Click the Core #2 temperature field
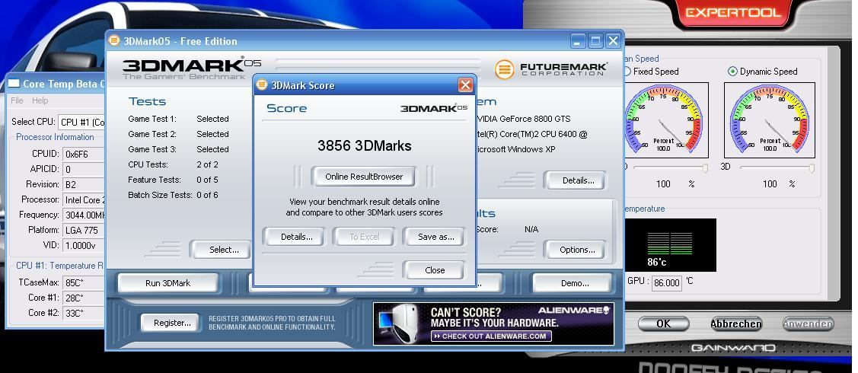Viewport: 858px width, 373px height. (x=84, y=314)
